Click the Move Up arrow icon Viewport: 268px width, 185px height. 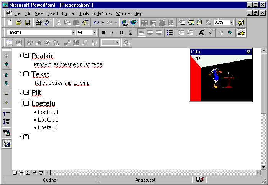click(6, 75)
